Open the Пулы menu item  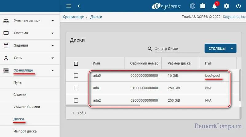tap(18, 82)
